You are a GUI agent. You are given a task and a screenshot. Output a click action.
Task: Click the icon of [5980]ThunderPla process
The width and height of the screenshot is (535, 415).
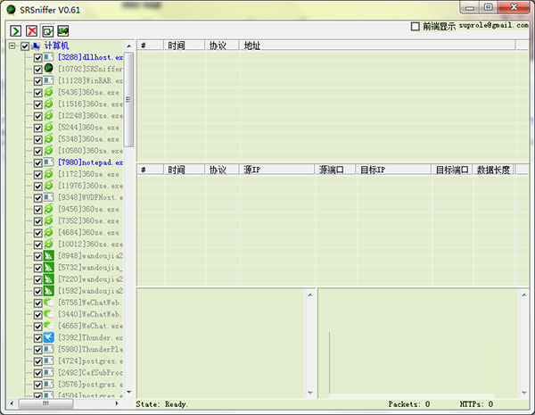pos(48,349)
